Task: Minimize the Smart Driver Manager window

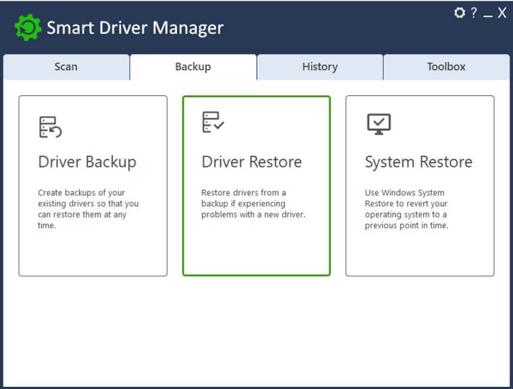Action: point(488,16)
